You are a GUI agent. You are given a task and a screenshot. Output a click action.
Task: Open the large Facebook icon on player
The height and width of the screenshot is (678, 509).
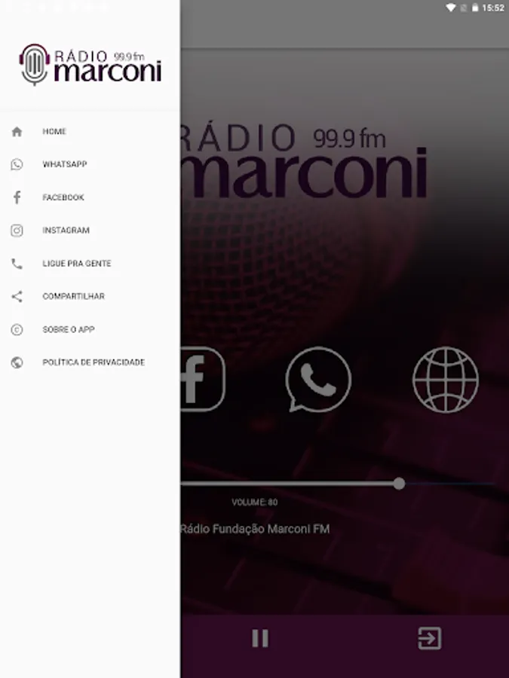tap(203, 379)
